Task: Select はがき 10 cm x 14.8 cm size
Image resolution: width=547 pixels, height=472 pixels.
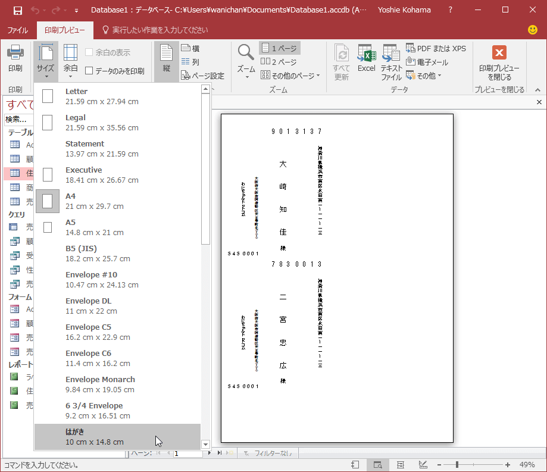Action: click(x=118, y=437)
